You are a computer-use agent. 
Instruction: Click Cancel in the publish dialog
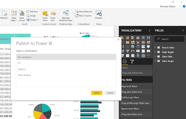pyautogui.click(x=110, y=93)
